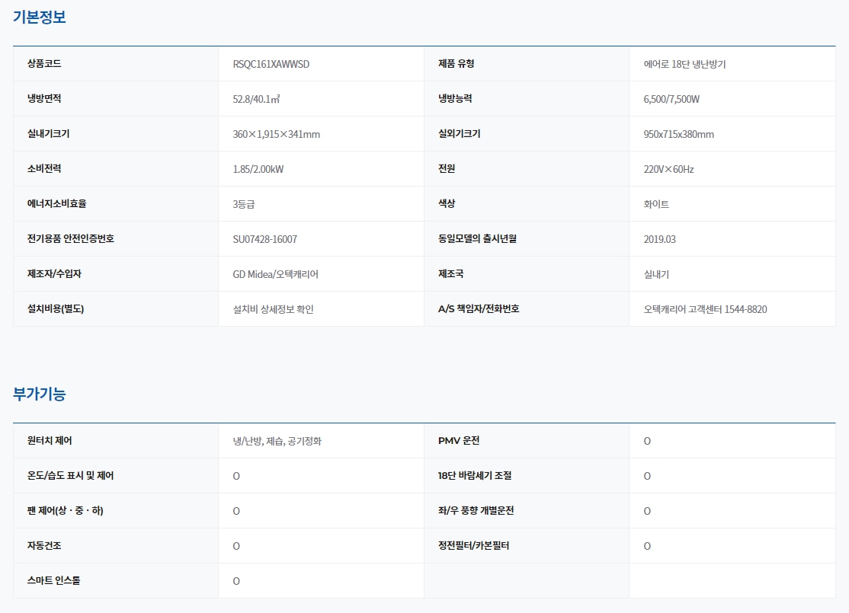The image size is (849, 613).
Task: Click the release date 2019.03
Action: click(x=659, y=239)
